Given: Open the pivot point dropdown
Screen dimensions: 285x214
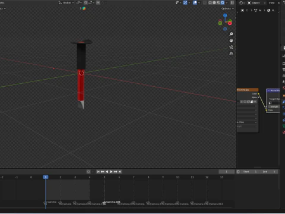Looking at the screenshot, I should coord(79,2).
